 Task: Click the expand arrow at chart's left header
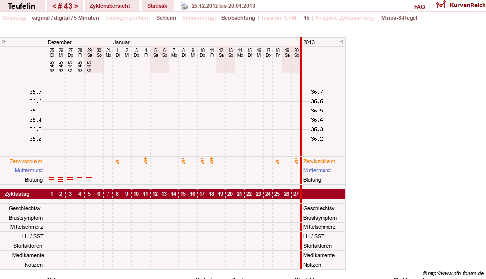[x=4, y=41]
